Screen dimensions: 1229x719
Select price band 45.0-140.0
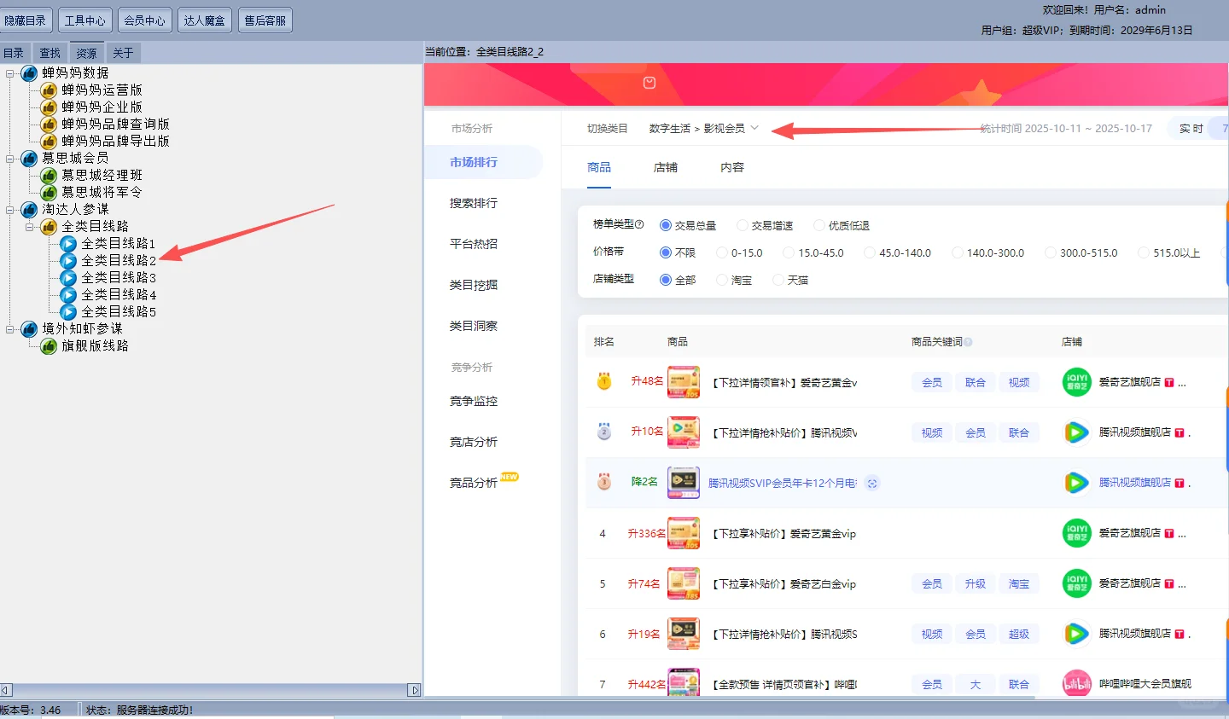coord(870,253)
